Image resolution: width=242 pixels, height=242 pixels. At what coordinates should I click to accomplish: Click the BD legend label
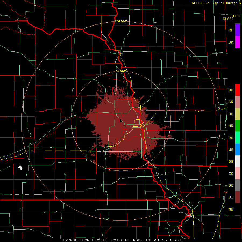(231, 114)
